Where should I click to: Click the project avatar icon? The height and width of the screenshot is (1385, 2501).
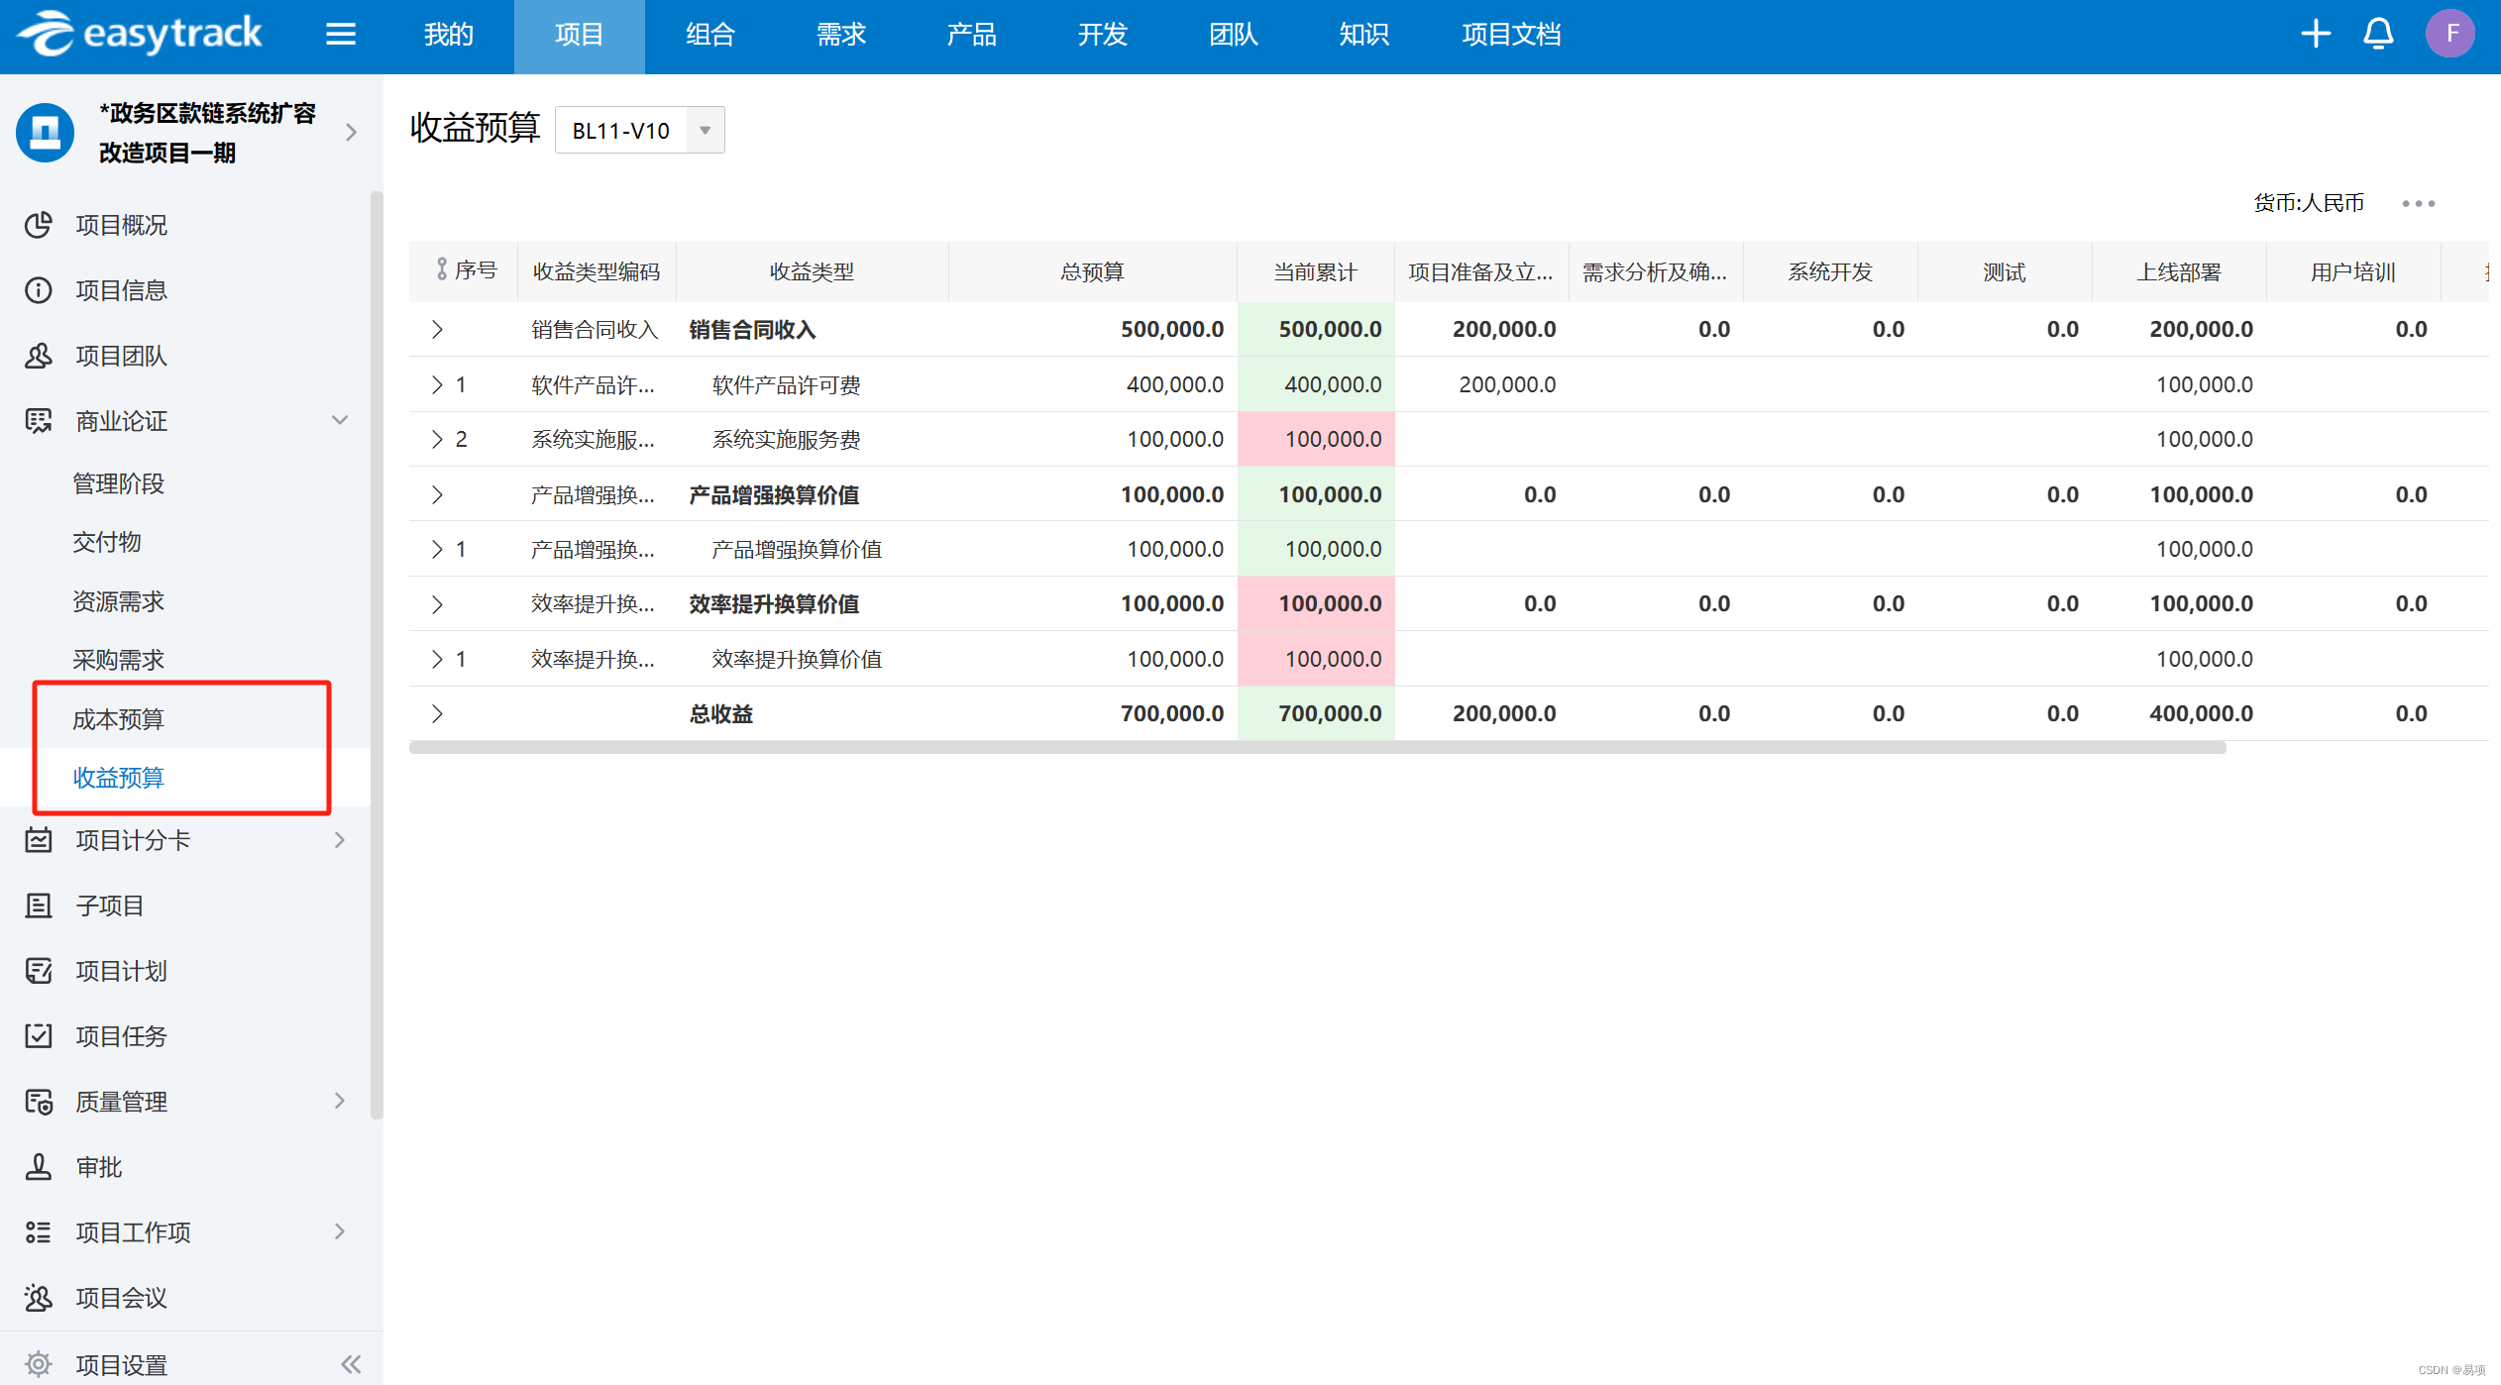tap(46, 132)
